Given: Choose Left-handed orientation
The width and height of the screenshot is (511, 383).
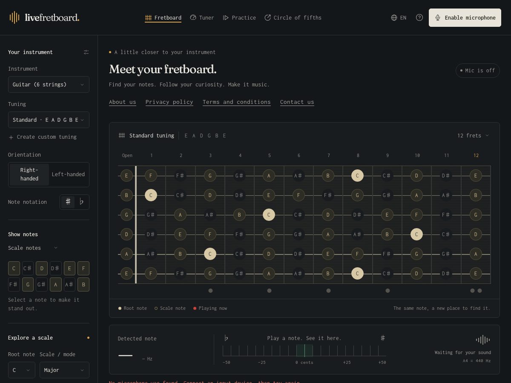Looking at the screenshot, I should coord(68,174).
